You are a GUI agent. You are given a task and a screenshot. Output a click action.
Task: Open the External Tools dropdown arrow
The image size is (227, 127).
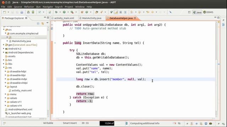76,12
